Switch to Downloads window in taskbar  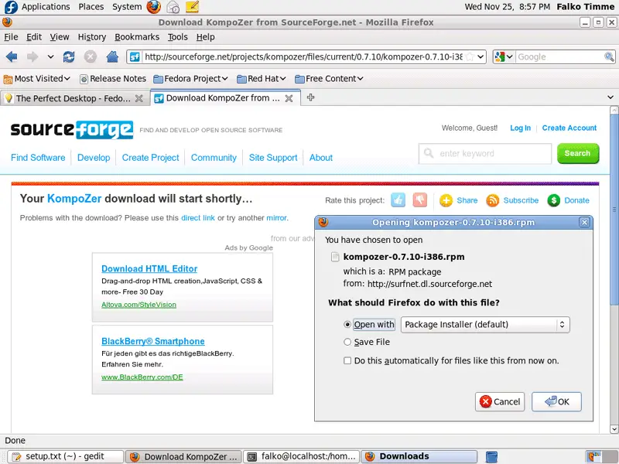tap(419, 456)
